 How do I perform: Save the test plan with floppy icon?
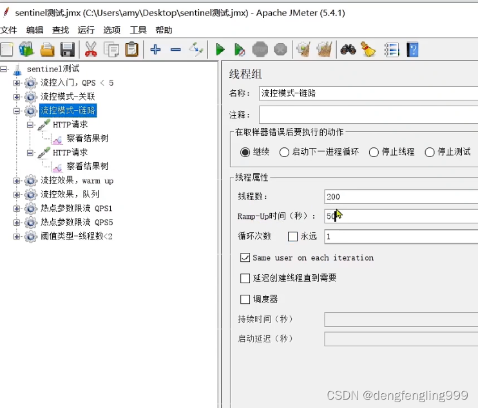[x=68, y=50]
